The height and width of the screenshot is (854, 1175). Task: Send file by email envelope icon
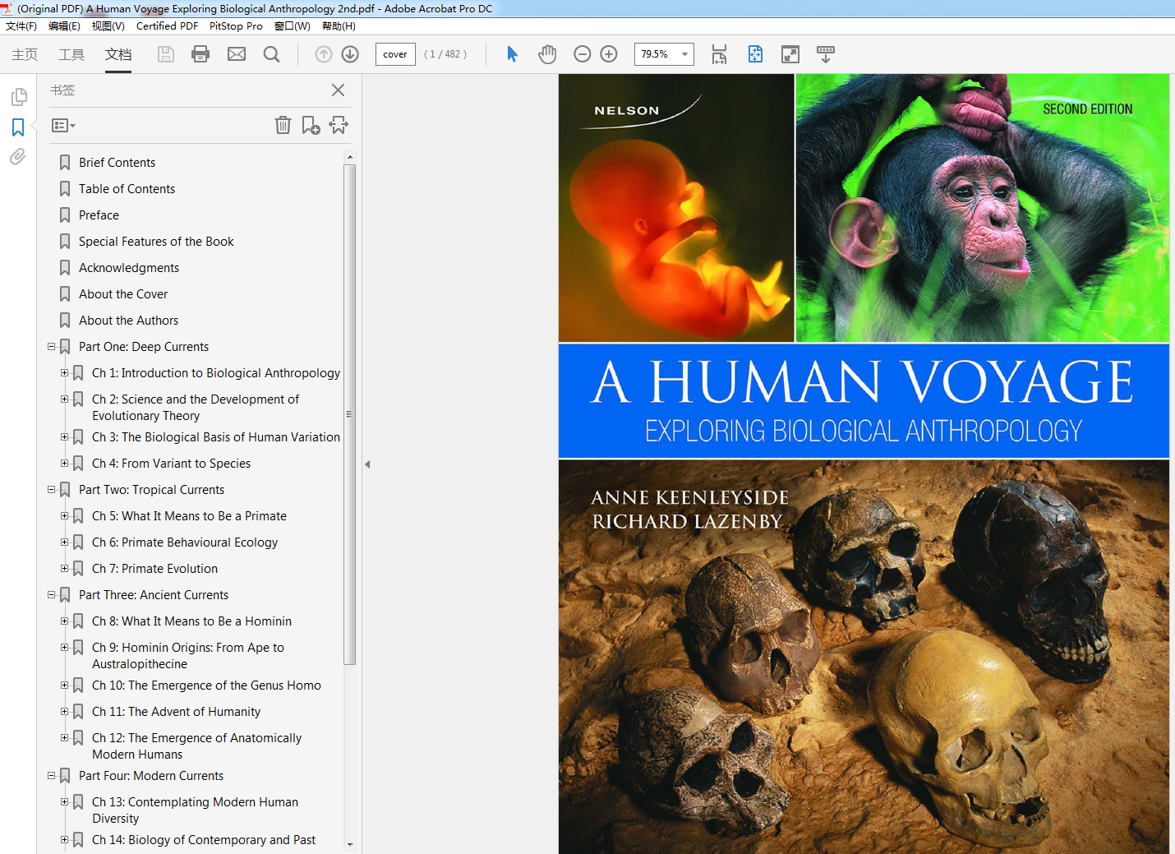point(237,54)
